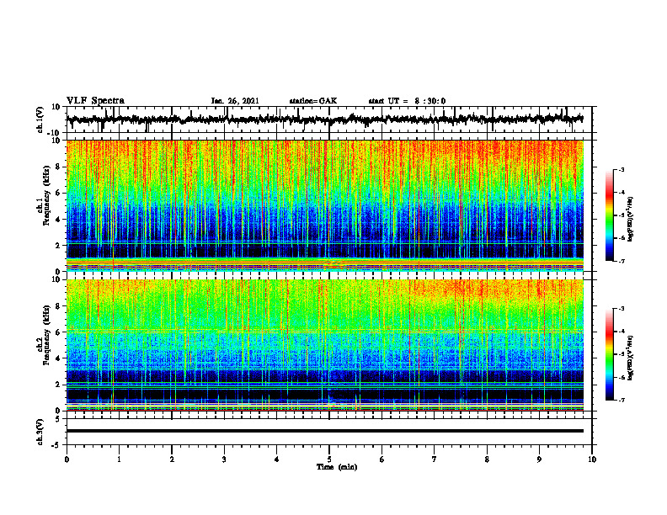Click the time axis tick label '3'
667x515 pixels.
tap(224, 459)
